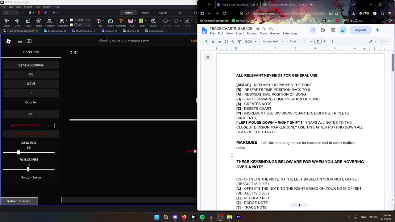Toggle the rotate snapping checkbox beside 5°
Viewport: 395px width, 222px height.
pos(72,25)
